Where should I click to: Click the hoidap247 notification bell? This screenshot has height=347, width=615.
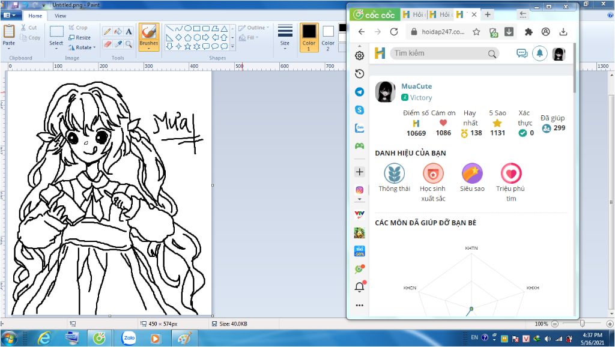tap(540, 53)
